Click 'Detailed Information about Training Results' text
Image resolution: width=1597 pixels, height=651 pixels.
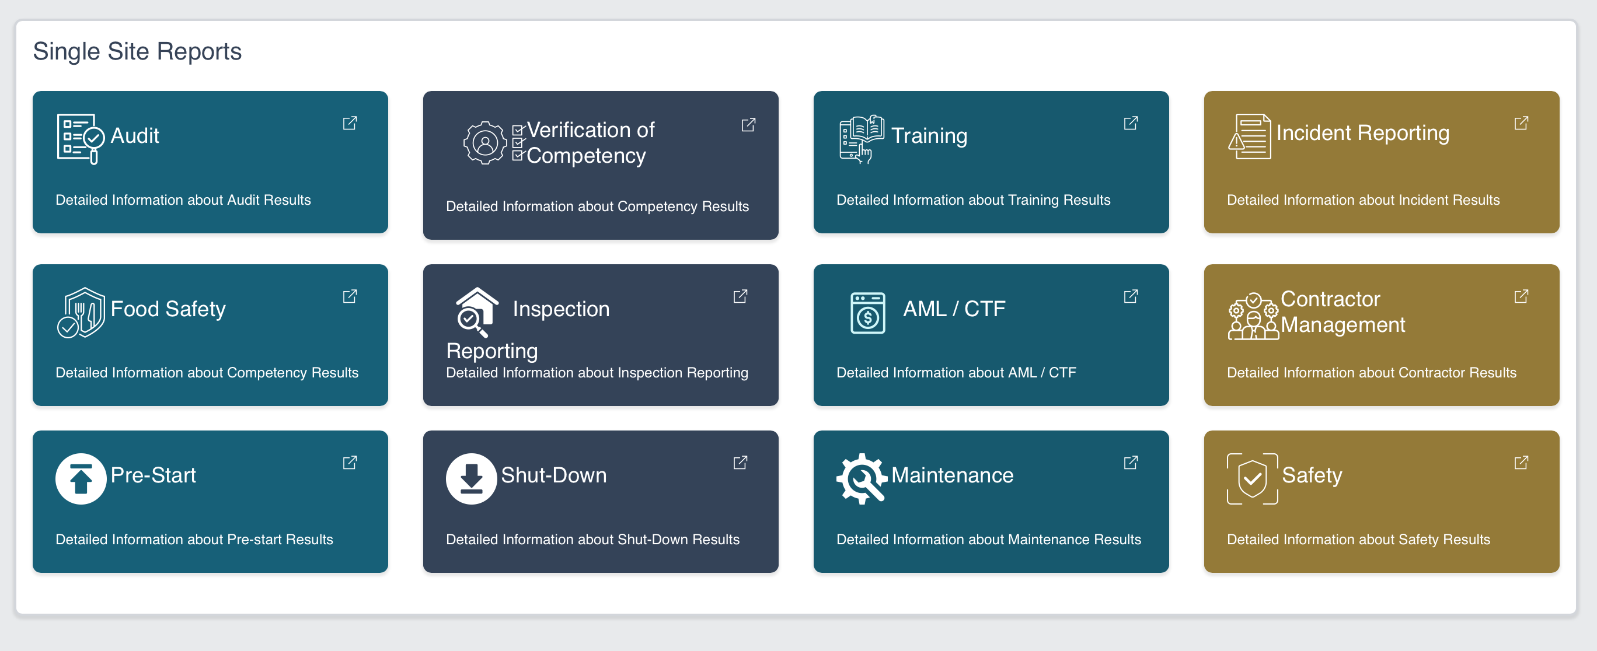pyautogui.click(x=974, y=200)
